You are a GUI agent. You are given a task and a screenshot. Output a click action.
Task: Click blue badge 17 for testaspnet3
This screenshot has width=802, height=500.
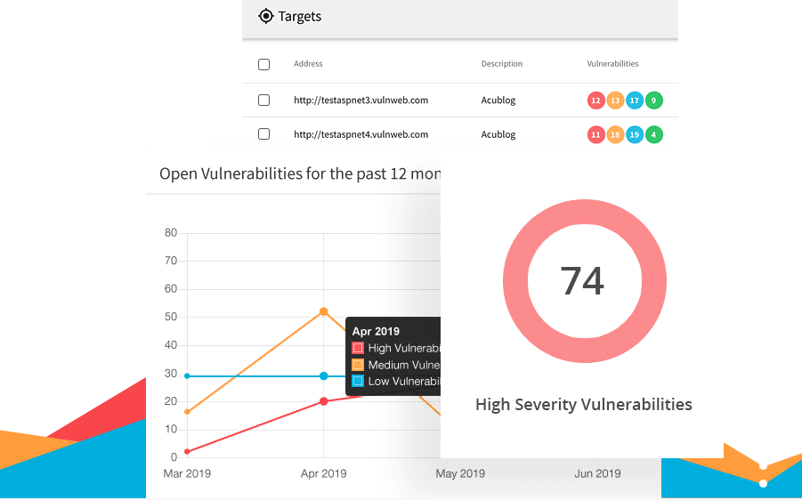[x=635, y=101]
